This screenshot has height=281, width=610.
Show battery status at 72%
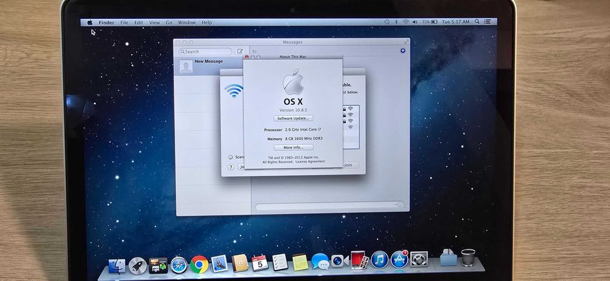pos(430,22)
